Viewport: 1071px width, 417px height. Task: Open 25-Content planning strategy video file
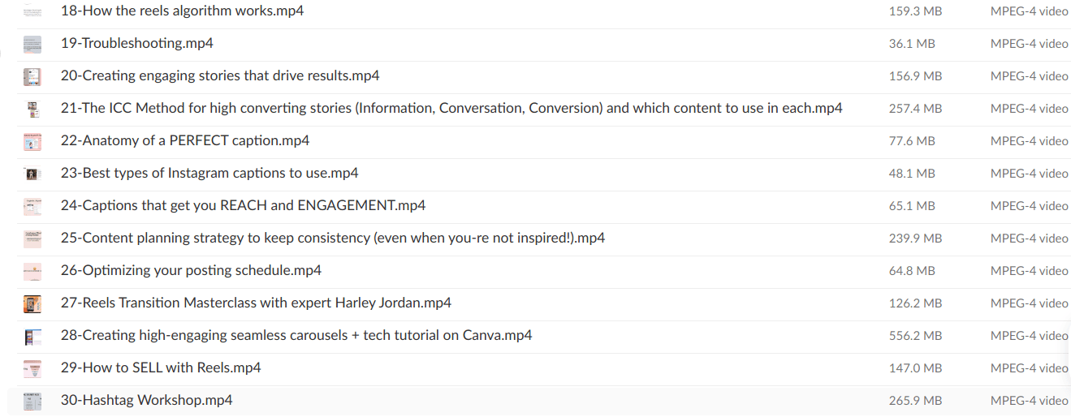[x=332, y=239]
